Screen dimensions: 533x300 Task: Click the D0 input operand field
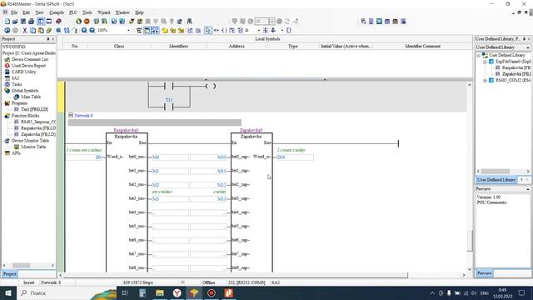(x=84, y=157)
